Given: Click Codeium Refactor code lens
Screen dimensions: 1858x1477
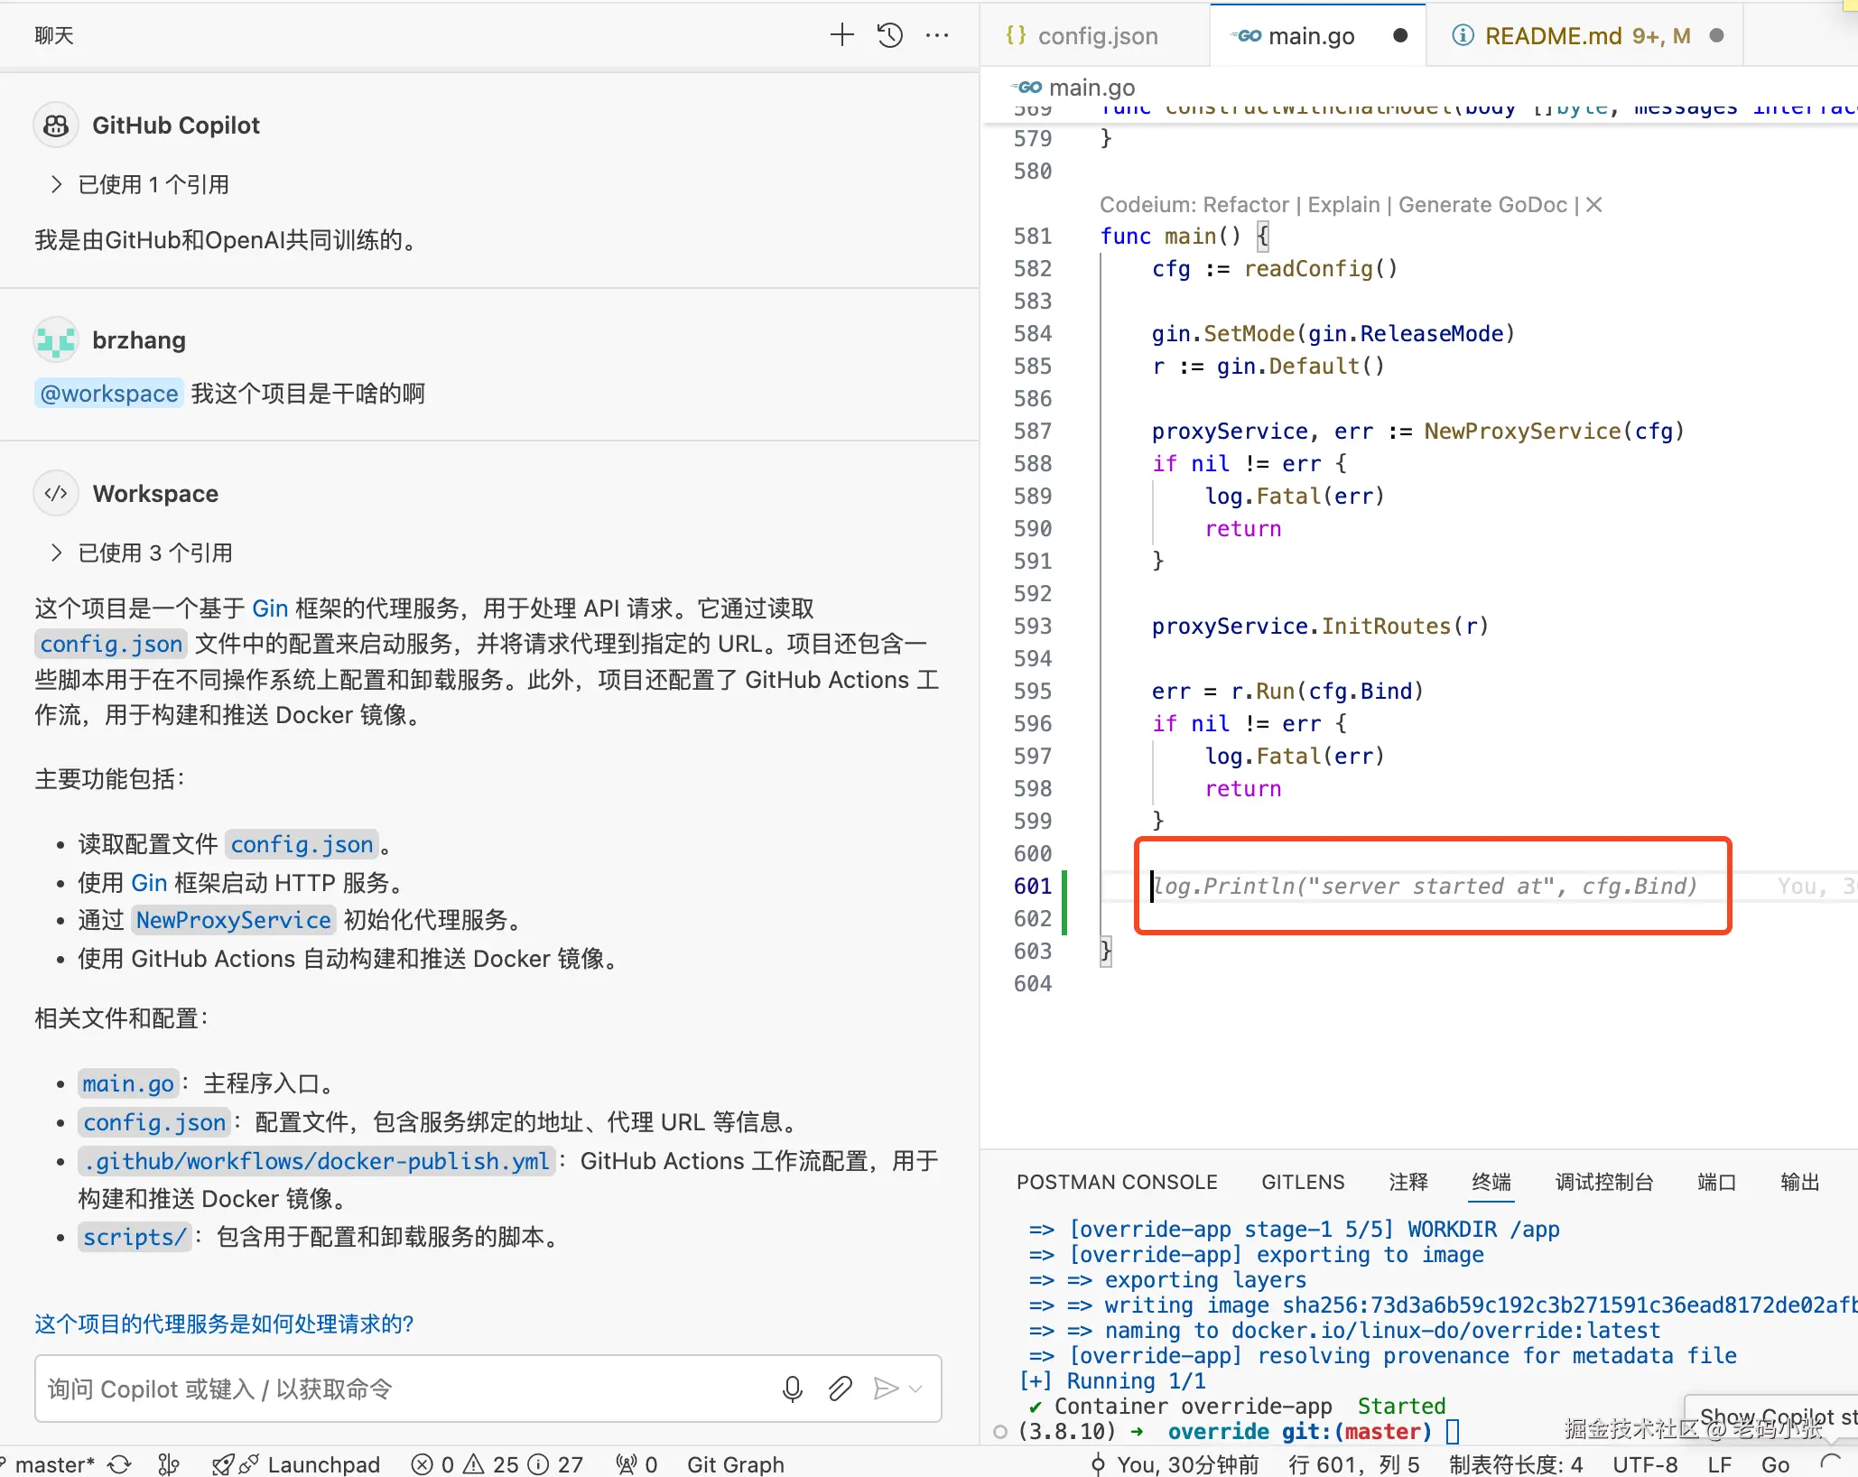Looking at the screenshot, I should pyautogui.click(x=1245, y=205).
